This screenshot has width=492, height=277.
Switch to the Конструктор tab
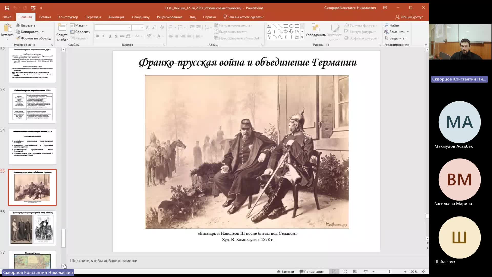[68, 17]
